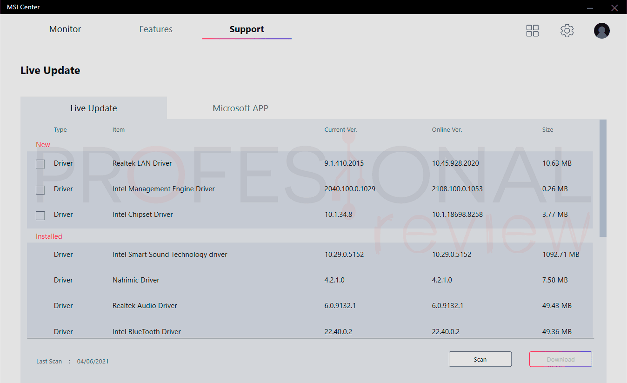
Task: Click the Scan button
Action: pyautogui.click(x=480, y=359)
